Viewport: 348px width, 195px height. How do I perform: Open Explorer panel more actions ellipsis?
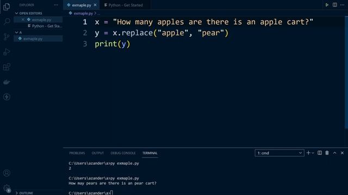[x=56, y=5]
